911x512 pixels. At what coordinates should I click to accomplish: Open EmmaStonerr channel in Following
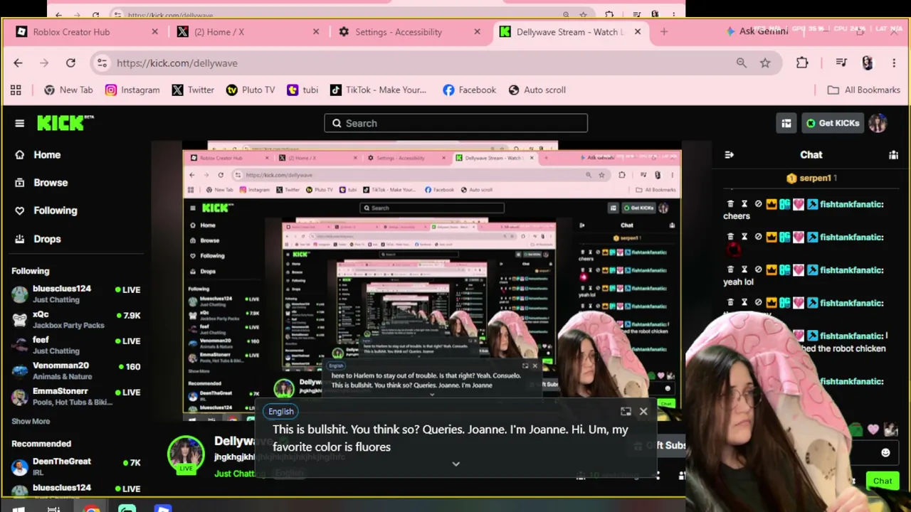pos(76,396)
